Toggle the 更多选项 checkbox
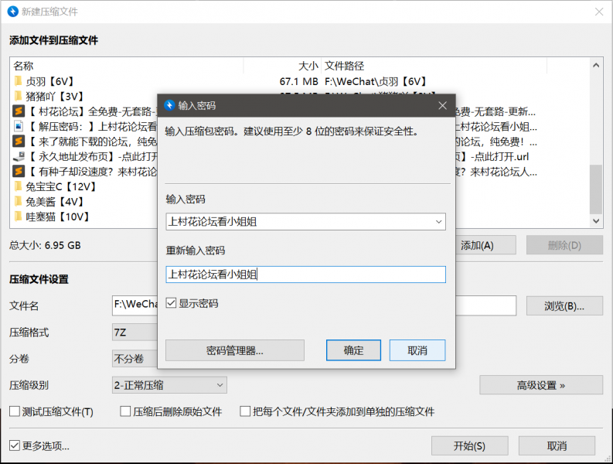 coord(15,445)
